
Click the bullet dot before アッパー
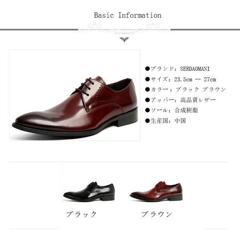tap(147, 100)
